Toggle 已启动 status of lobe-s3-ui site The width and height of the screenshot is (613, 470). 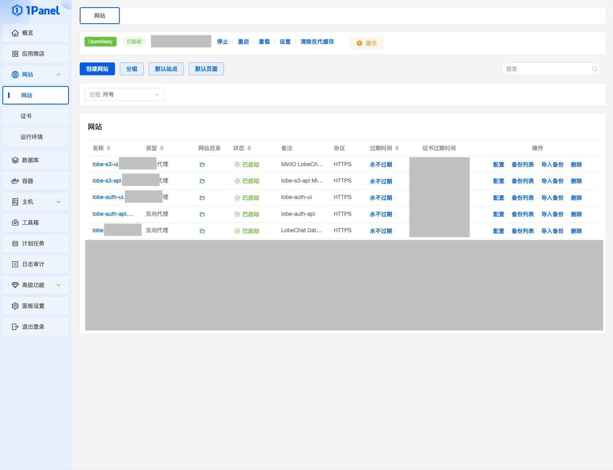click(247, 165)
